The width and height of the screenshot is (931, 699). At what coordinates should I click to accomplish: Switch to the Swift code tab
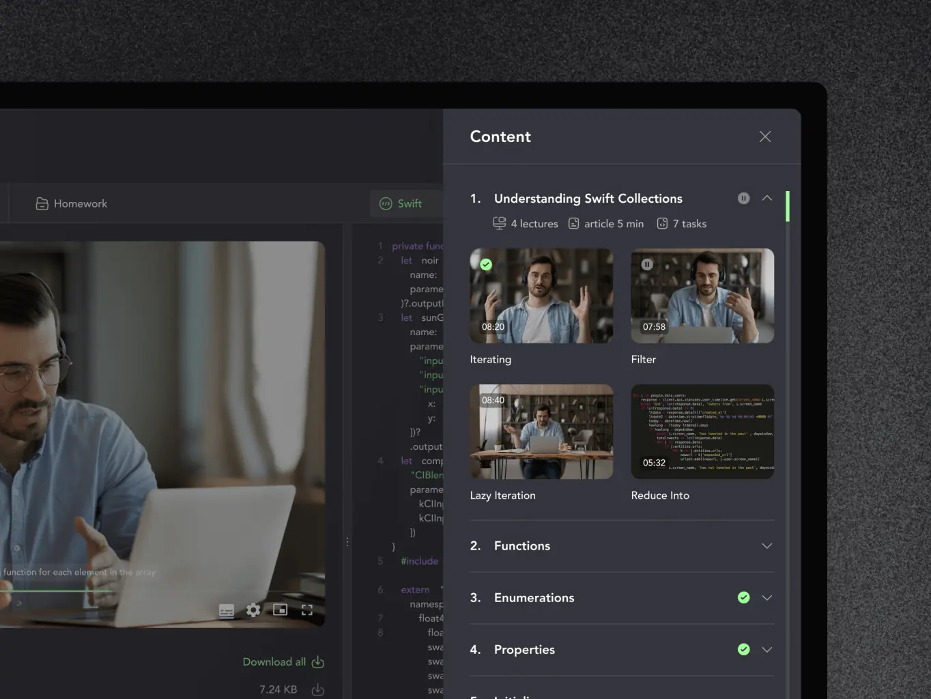click(401, 203)
